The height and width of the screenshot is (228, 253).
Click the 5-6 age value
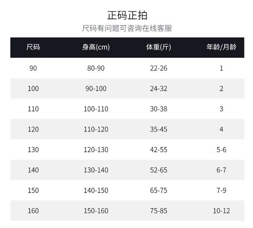[221, 150]
